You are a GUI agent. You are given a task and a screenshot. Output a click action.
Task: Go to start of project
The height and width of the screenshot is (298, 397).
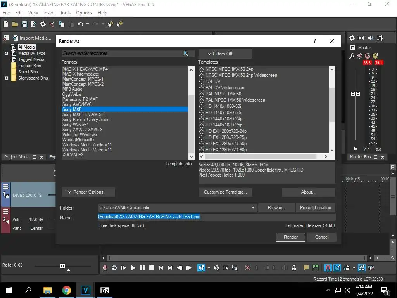pyautogui.click(x=161, y=268)
